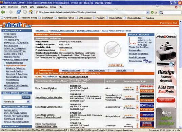Open the Windows Update bookmark
Screen dimensions: 182x132
133,18
